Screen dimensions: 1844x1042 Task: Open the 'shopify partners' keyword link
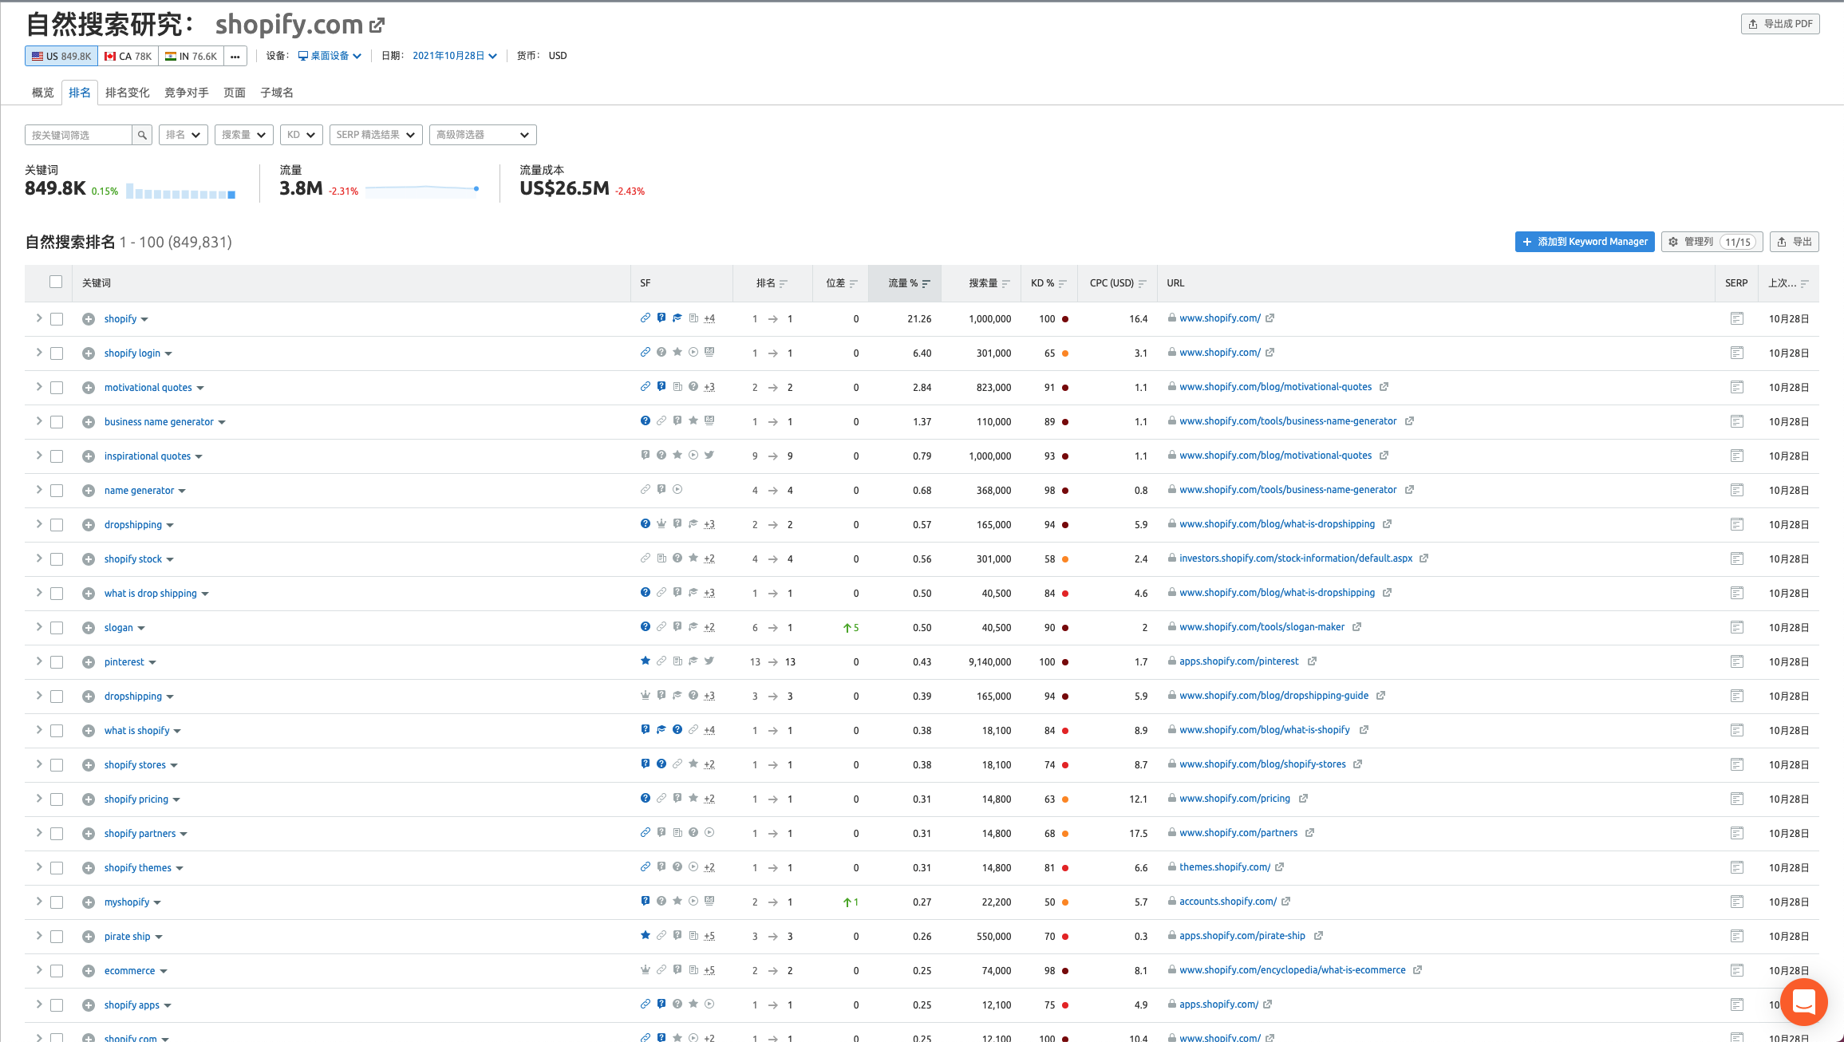[x=140, y=834]
